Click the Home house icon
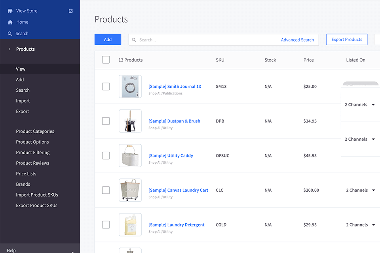 tap(10, 23)
